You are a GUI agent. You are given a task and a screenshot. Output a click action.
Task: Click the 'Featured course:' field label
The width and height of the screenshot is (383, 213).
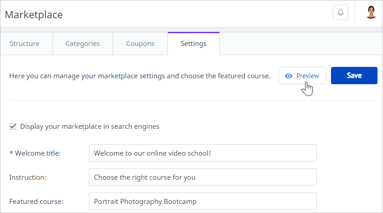pos(36,201)
